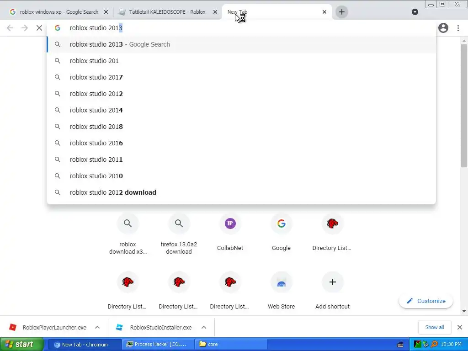Select suggestion roblox studio 2018

(241, 127)
